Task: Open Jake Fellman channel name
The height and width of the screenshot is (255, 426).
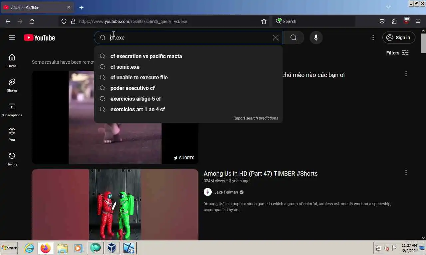Action: click(226, 192)
